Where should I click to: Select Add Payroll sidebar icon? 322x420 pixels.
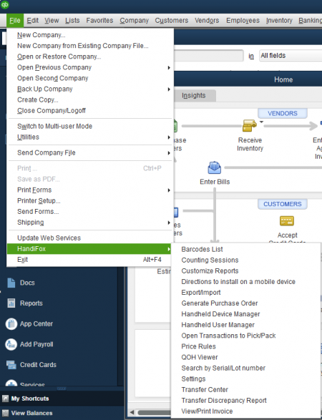point(11,344)
